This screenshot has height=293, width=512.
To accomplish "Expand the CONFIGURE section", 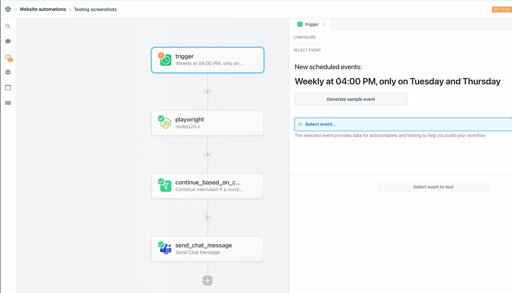I will pyautogui.click(x=304, y=37).
